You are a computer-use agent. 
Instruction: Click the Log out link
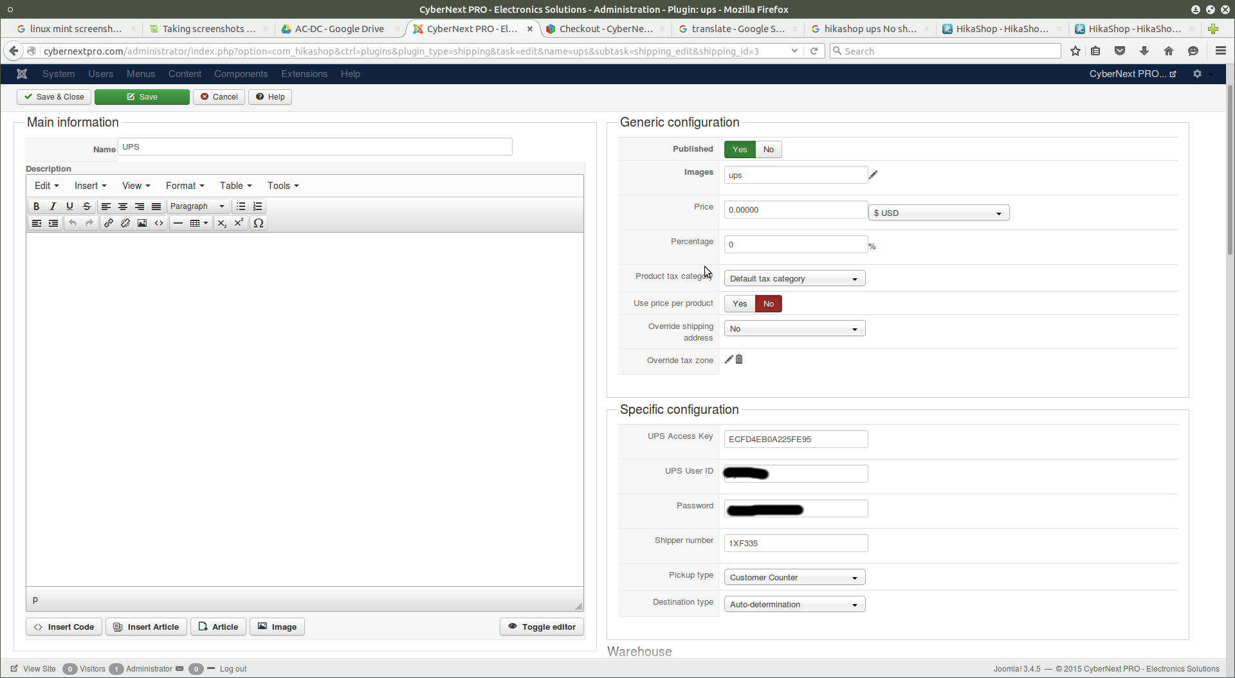click(233, 669)
